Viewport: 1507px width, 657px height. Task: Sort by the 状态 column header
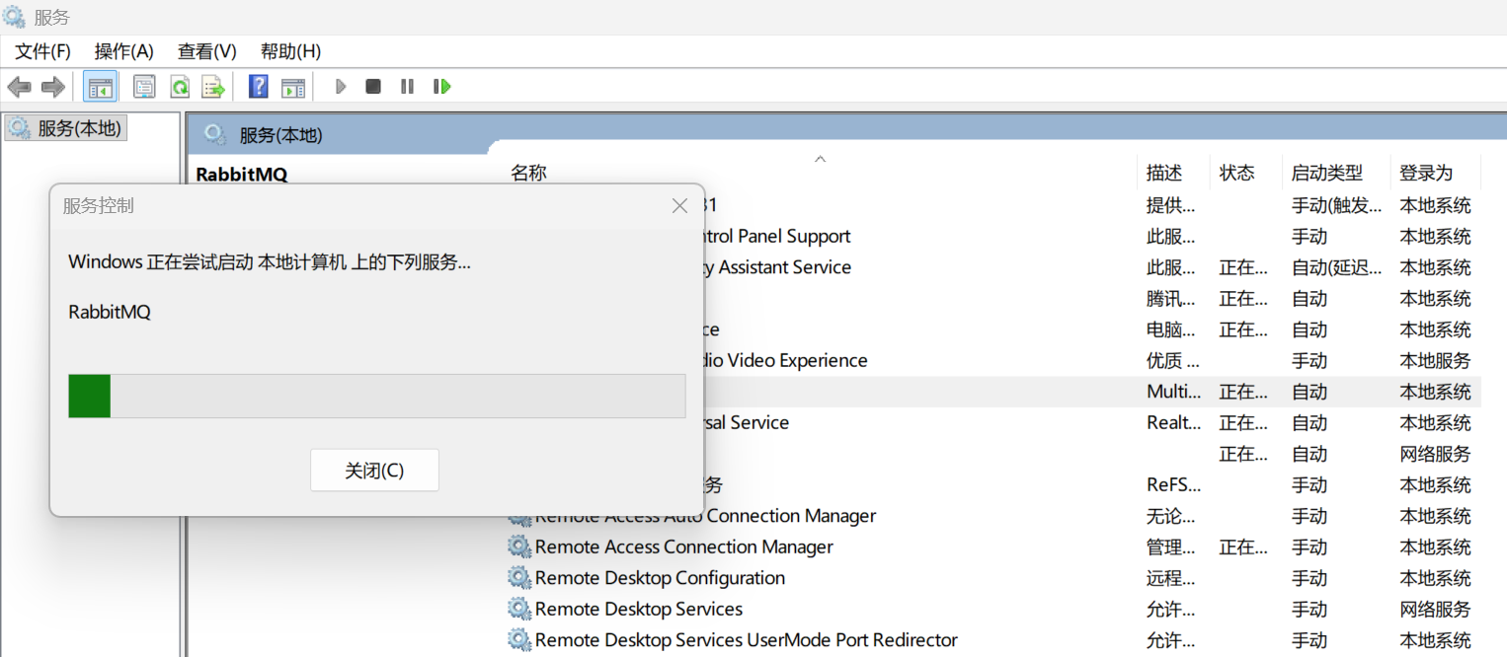[1236, 173]
